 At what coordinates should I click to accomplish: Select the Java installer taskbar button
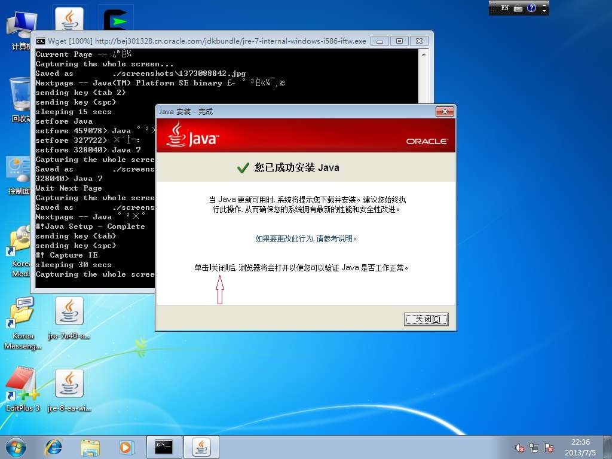(201, 446)
